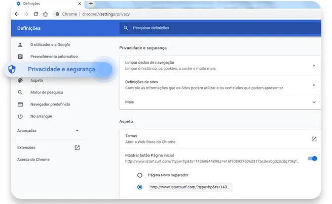
Task: Click the 'Controle as informações' description text
Action: pos(204,88)
